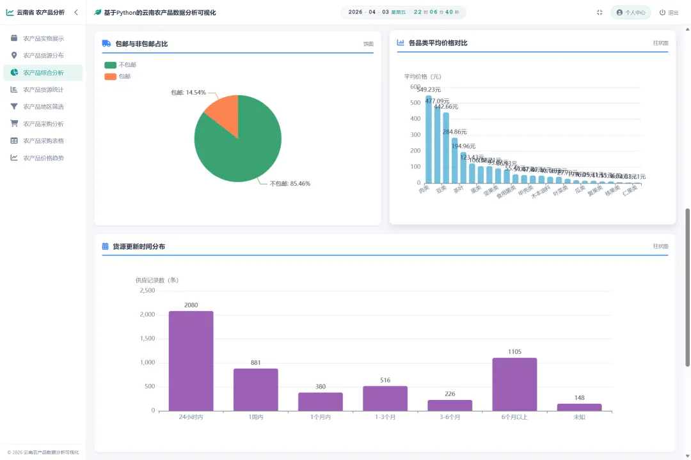Click the scroll-down arrow at page bottom
The width and height of the screenshot is (691, 460).
click(x=687, y=456)
